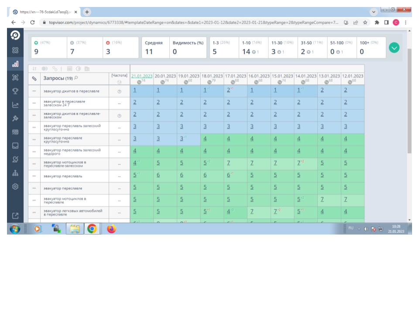Click the [Частота] column header
Image resolution: width=419 pixels, height=314 pixels.
coord(119,75)
